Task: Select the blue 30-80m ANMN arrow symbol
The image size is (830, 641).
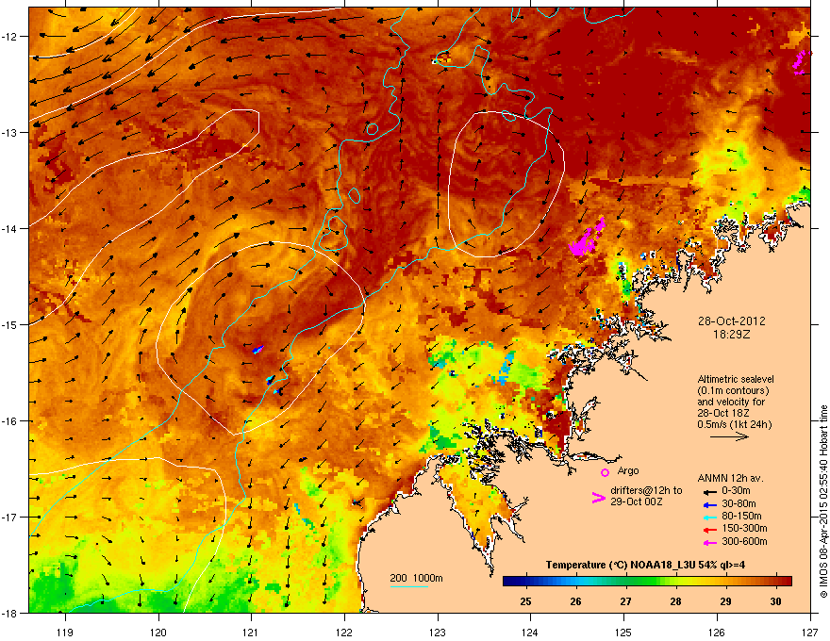Action: click(709, 504)
